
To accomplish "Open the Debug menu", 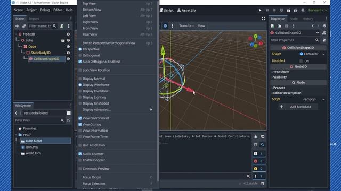I will coord(45,10).
